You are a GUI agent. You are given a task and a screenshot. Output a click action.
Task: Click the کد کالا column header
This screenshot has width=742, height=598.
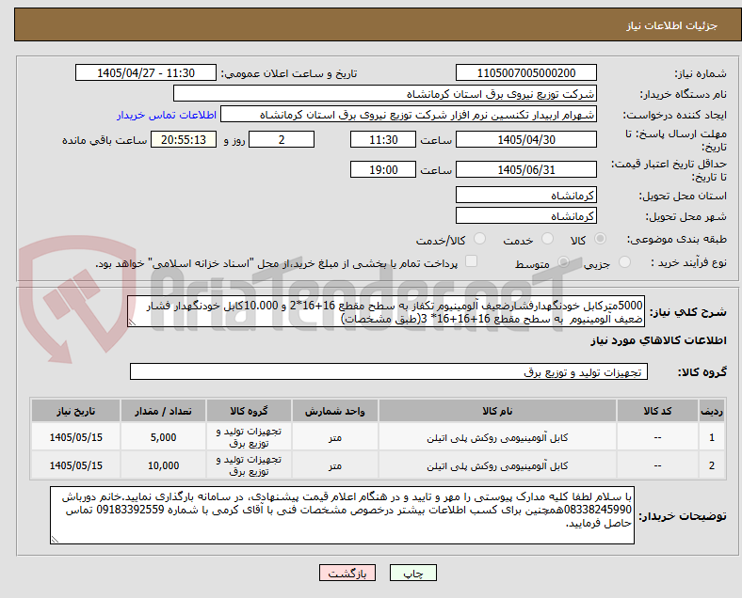pyautogui.click(x=657, y=411)
